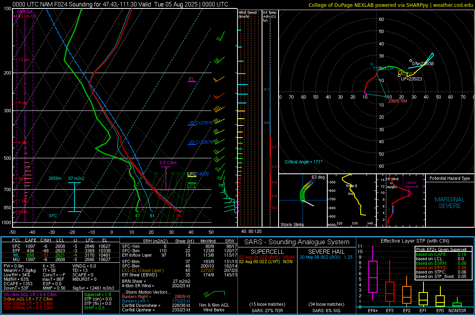Click the DN=228/38 hodograph label
Image resolution: width=475 pixels, height=315 pixels.
(x=423, y=64)
